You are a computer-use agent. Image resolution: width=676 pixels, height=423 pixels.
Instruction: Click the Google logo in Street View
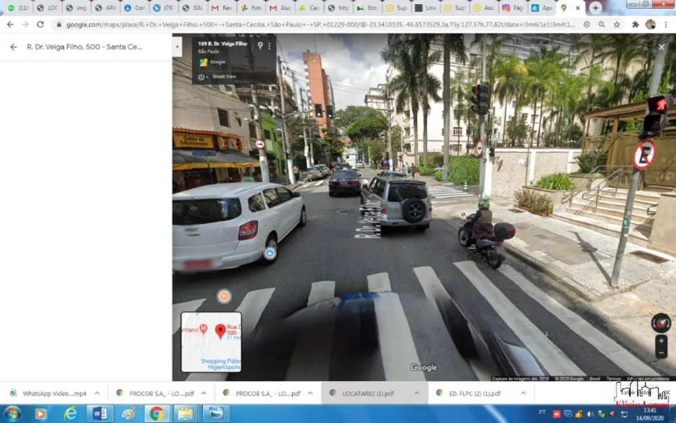423,368
